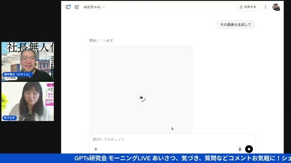The height and width of the screenshot is (163, 291).
Task: Open the AI公ちゃん model dropdown
Action: [x=94, y=7]
